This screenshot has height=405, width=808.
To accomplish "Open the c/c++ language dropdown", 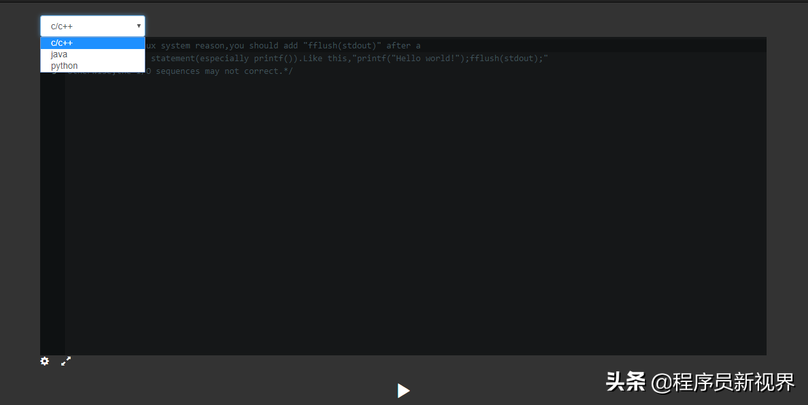I will [92, 26].
